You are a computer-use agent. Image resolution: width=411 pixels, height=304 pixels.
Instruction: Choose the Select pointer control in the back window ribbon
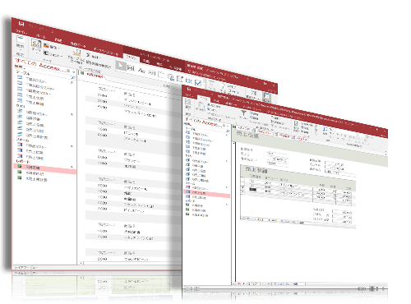click(x=121, y=66)
